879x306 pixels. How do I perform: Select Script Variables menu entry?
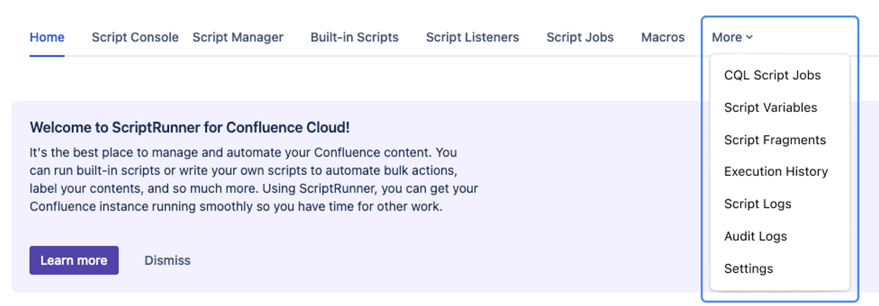coord(770,108)
